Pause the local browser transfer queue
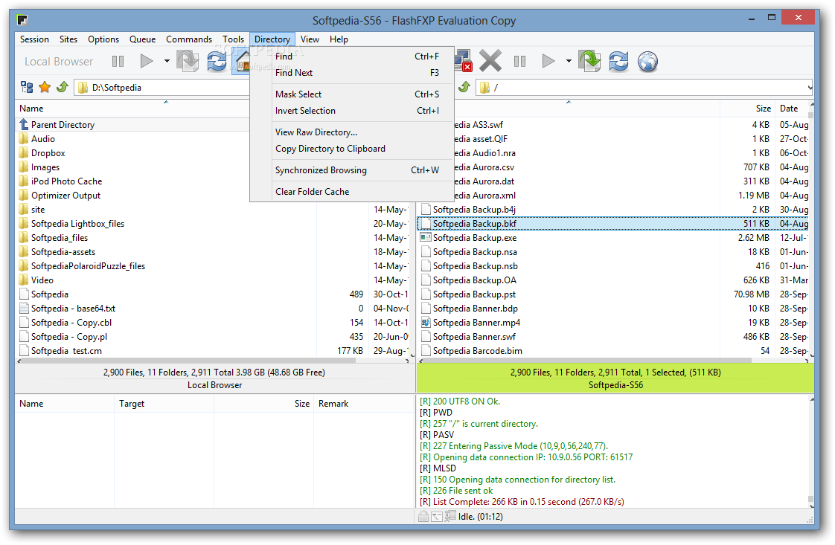Viewport: 835px width, 545px height. pos(118,61)
